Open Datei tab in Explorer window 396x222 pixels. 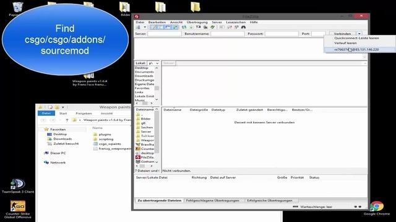coord(46,113)
